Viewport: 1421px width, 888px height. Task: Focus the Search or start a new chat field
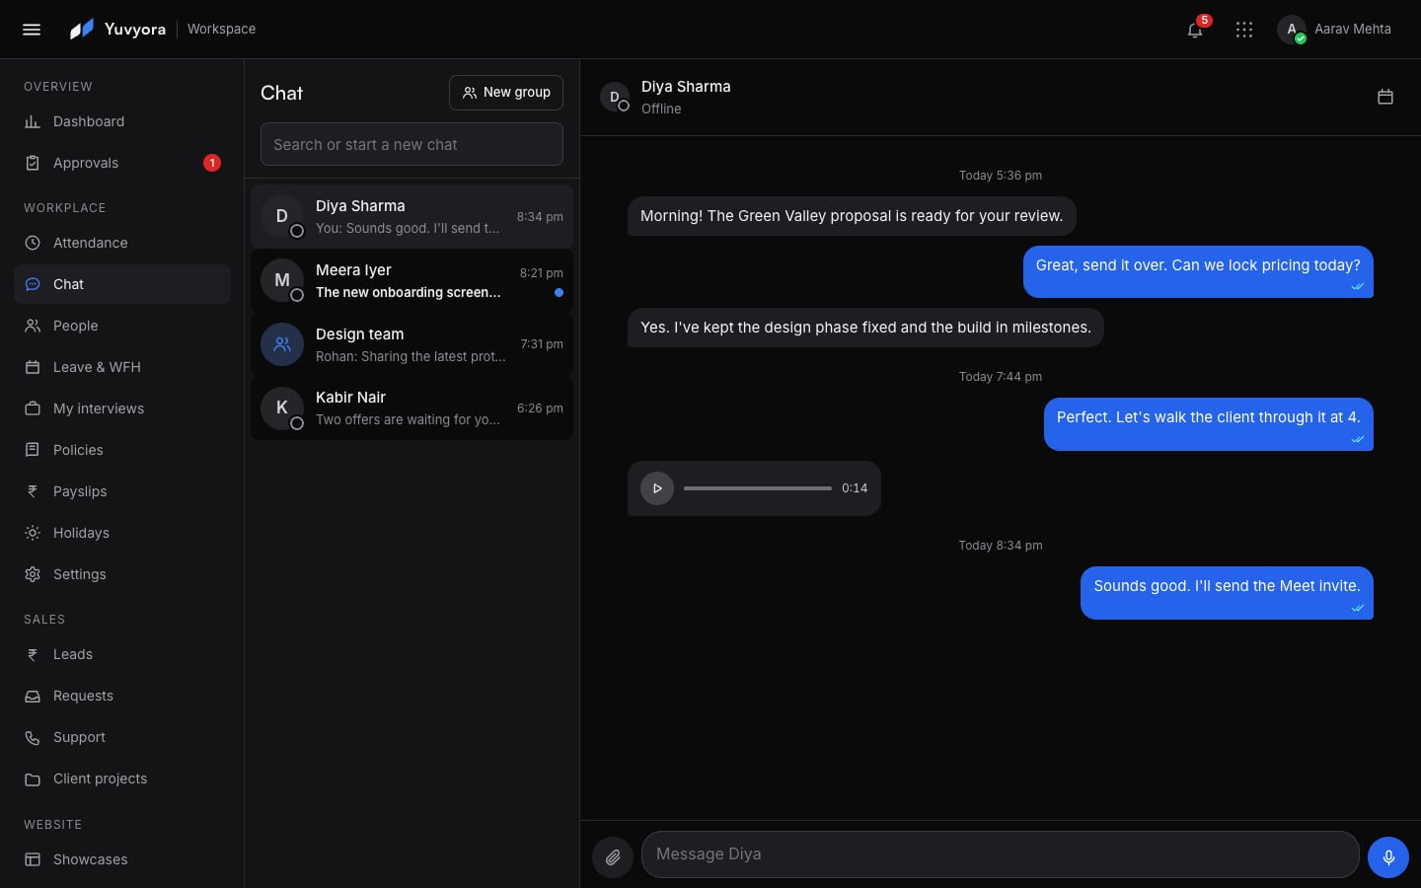coord(411,144)
